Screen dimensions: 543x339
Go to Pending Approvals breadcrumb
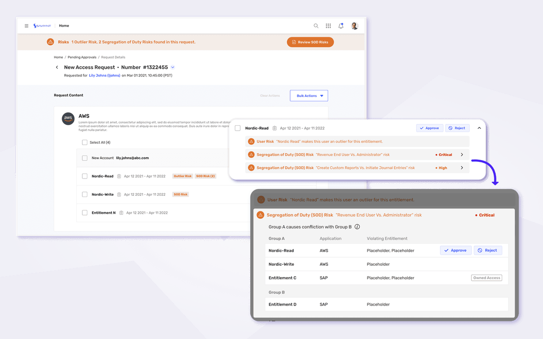[81, 57]
